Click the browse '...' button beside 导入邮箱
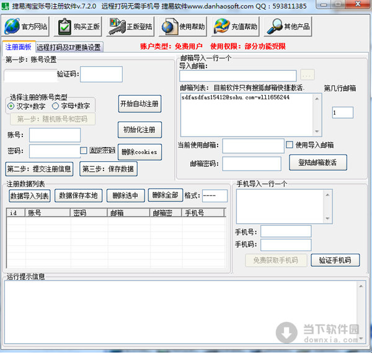The width and height of the screenshot is (372, 353). pos(308,76)
